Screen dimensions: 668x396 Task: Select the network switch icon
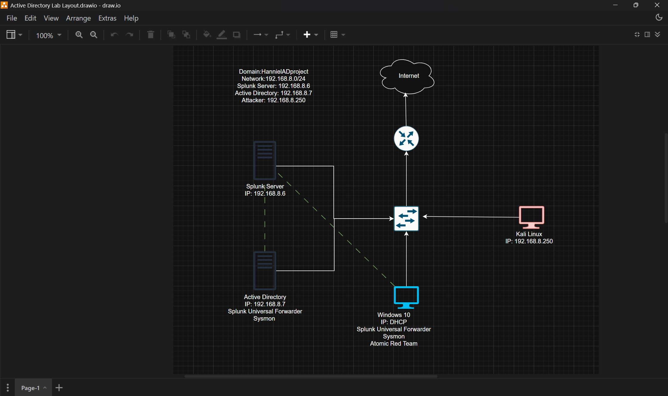coord(406,219)
